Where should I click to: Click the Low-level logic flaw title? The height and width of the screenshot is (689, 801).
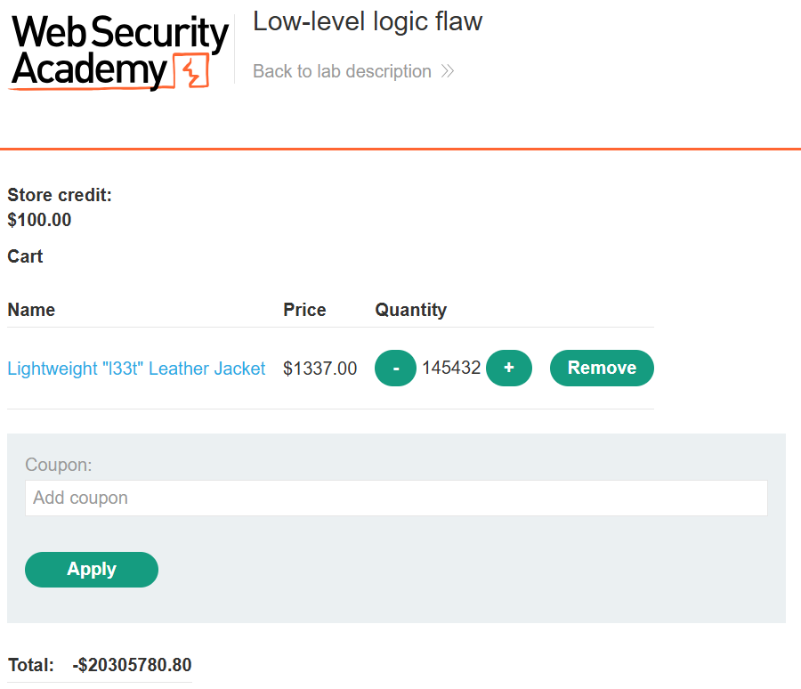click(x=368, y=22)
